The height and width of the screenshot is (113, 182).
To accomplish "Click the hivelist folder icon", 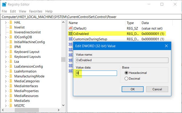I will (x=11, y=27).
